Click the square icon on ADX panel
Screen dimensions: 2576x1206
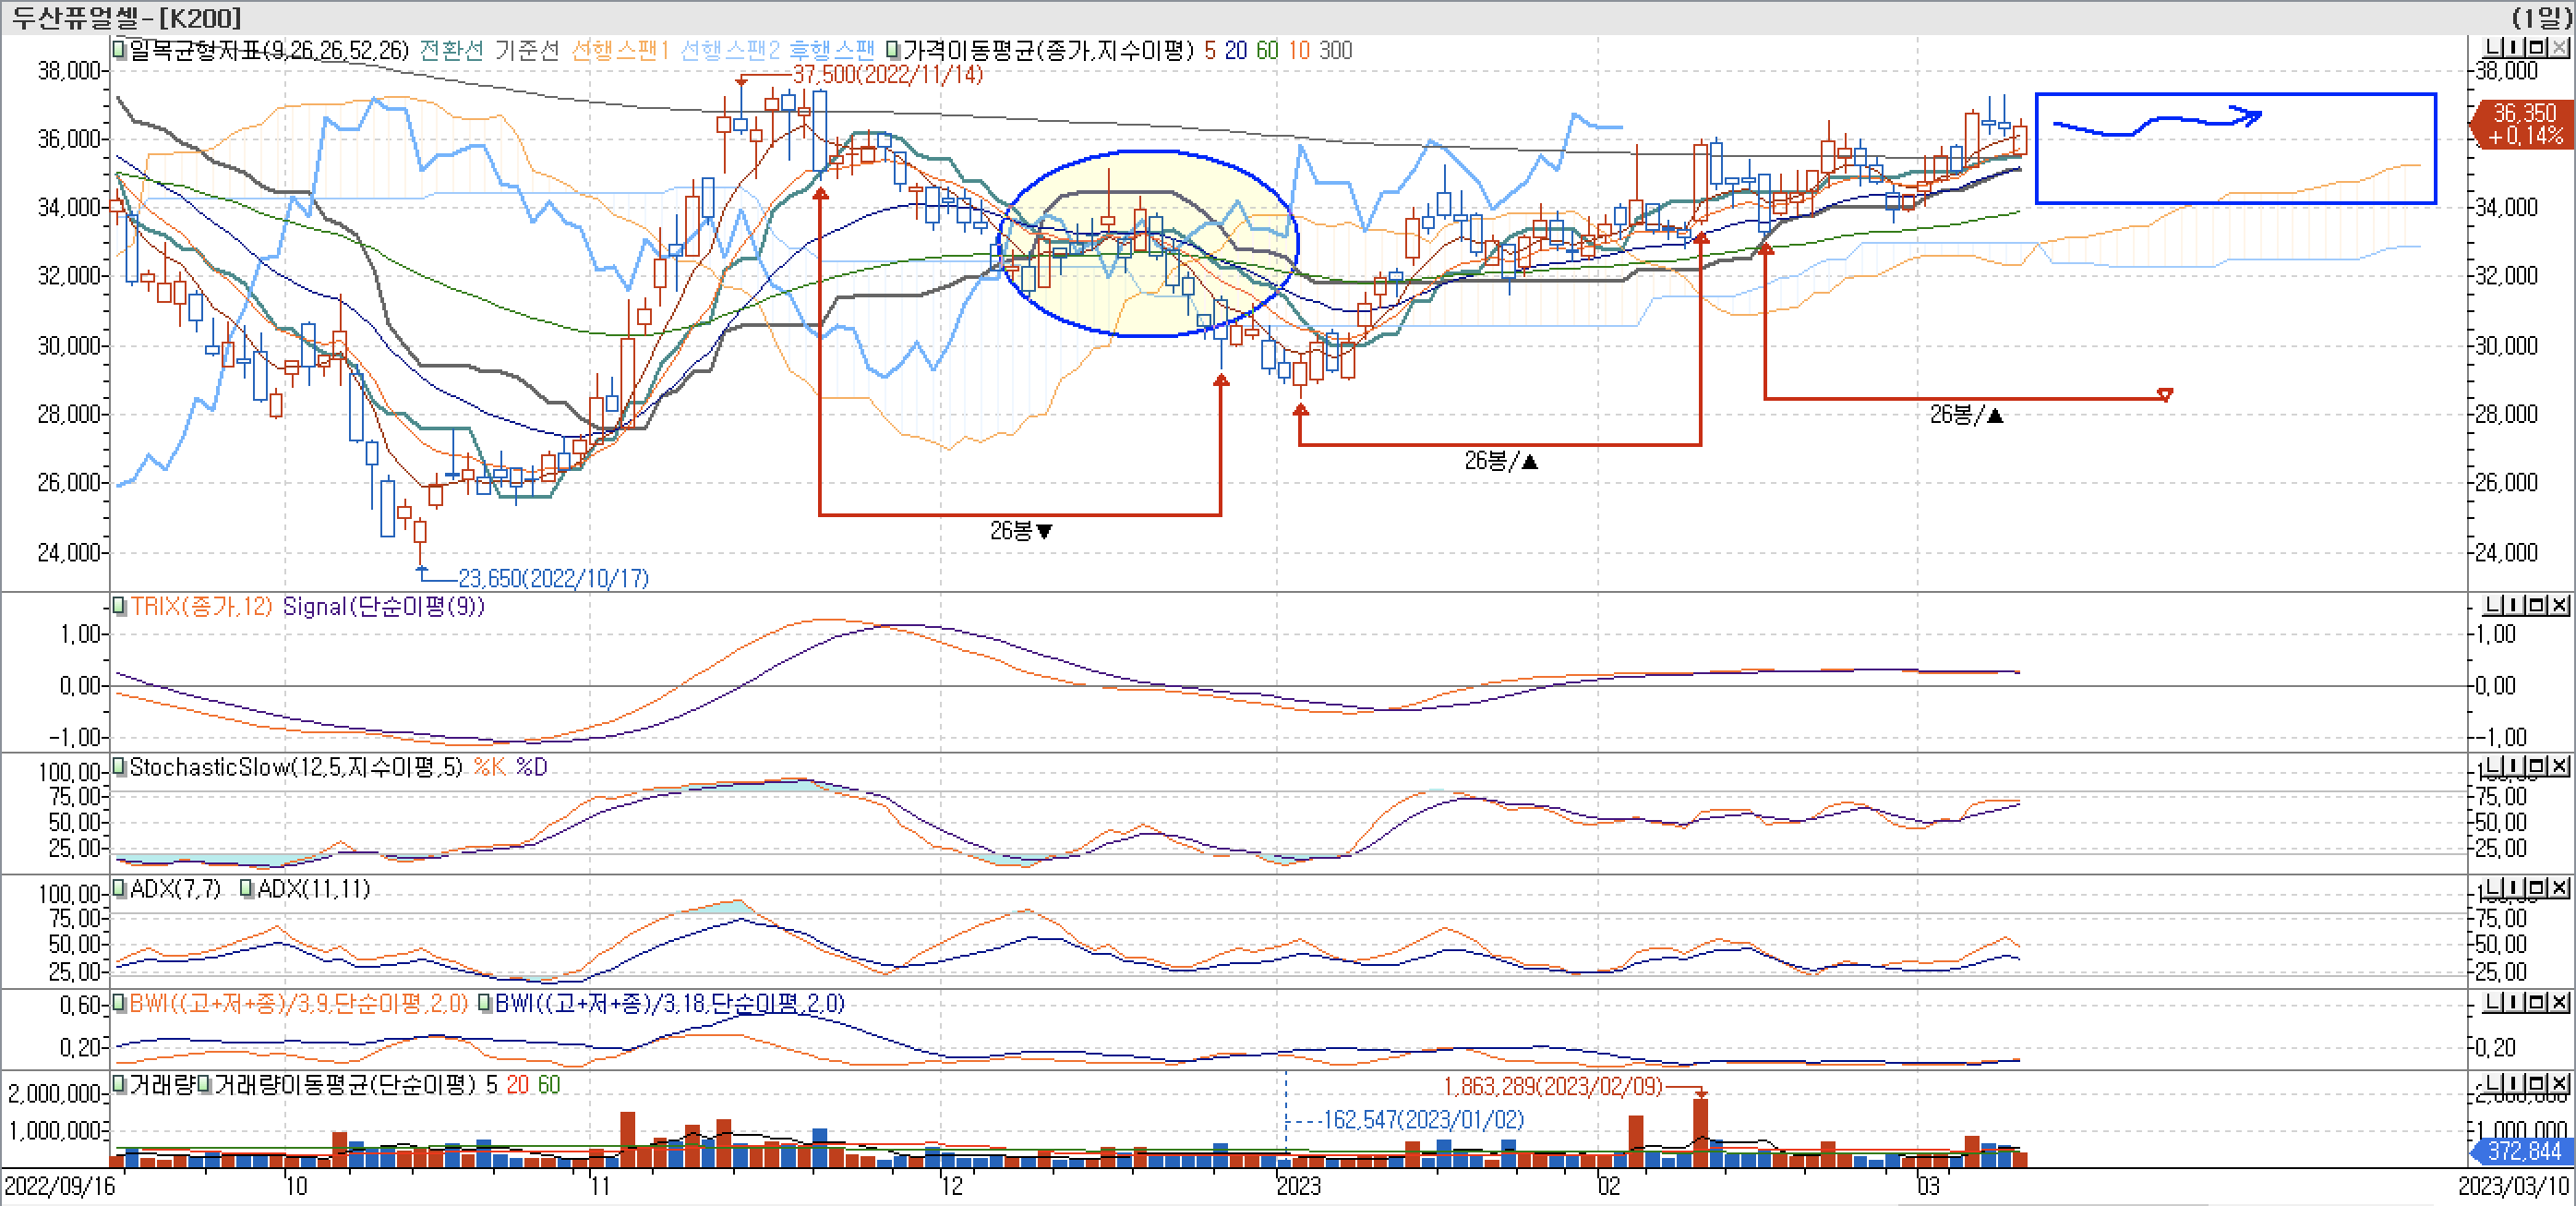[x=2537, y=888]
